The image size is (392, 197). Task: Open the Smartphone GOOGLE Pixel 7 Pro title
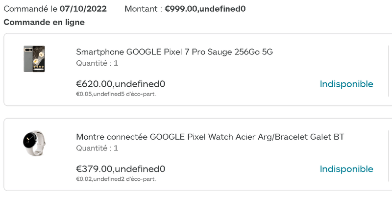174,52
